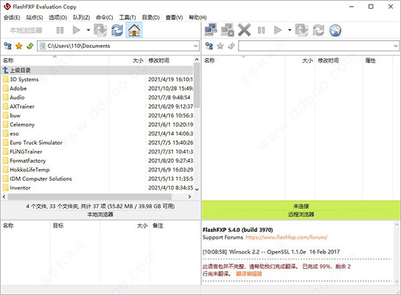Viewport: 401px width, 295px height.
Task: Select the Adobe folder
Action: (x=18, y=88)
